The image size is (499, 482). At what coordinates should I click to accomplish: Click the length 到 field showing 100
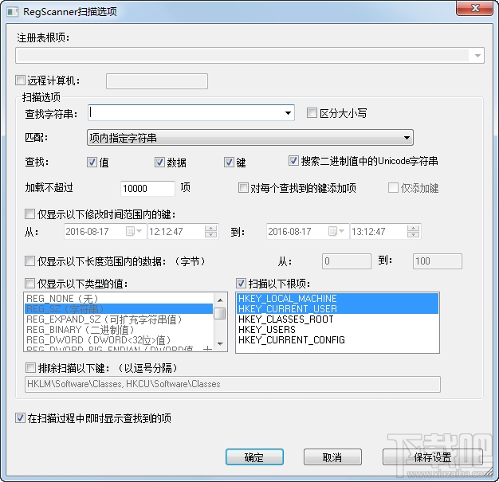coord(438,261)
